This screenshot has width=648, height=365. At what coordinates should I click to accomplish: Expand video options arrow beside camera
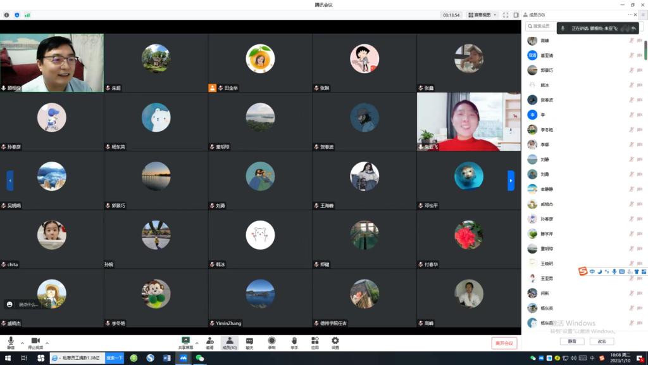pyautogui.click(x=47, y=343)
